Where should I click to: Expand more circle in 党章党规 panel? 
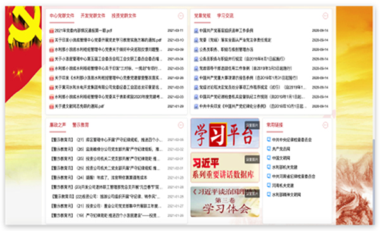coord(326,16)
